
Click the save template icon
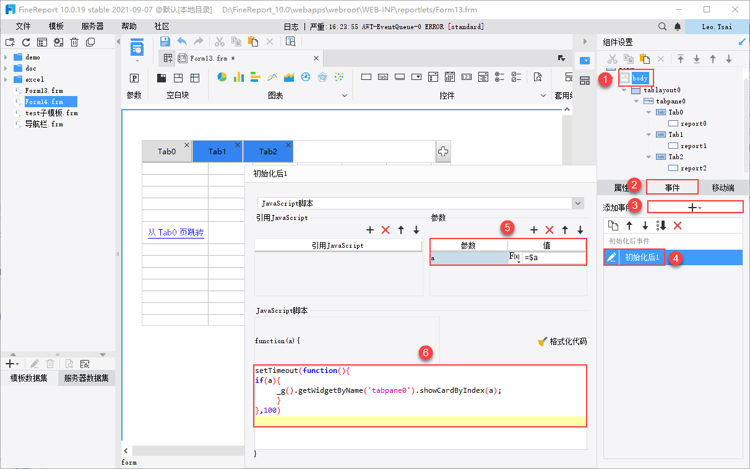point(165,42)
